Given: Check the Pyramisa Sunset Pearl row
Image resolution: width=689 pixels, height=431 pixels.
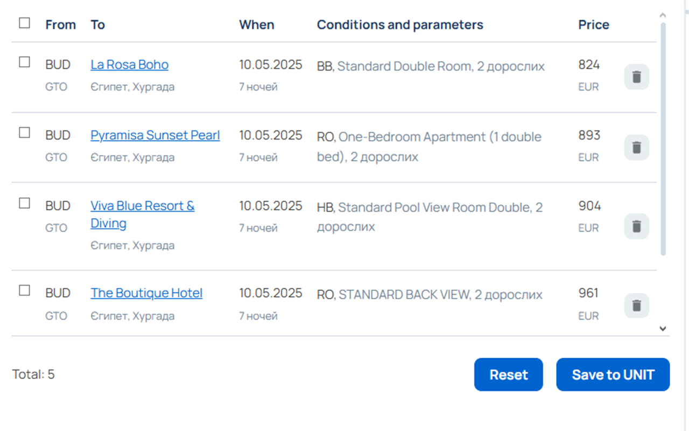Looking at the screenshot, I should 24,133.
